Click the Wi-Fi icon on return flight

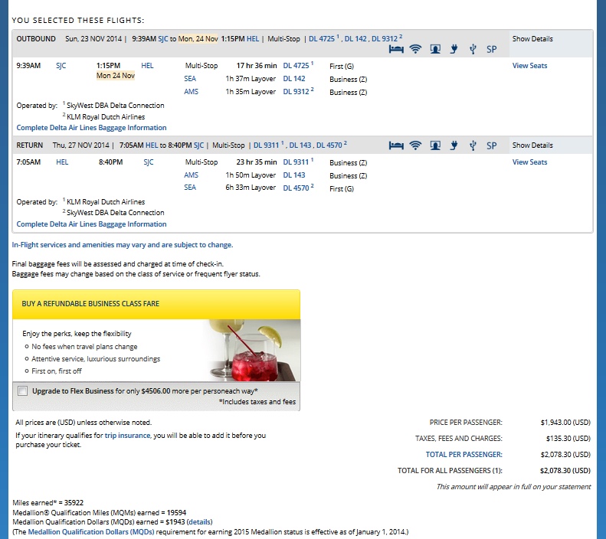pos(416,145)
